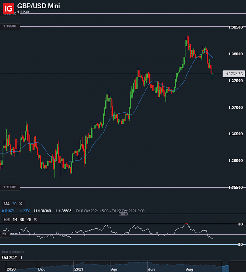The width and height of the screenshot is (246, 272).
Task: Open the 1 Hour timeframe selector
Action: pyautogui.click(x=23, y=12)
